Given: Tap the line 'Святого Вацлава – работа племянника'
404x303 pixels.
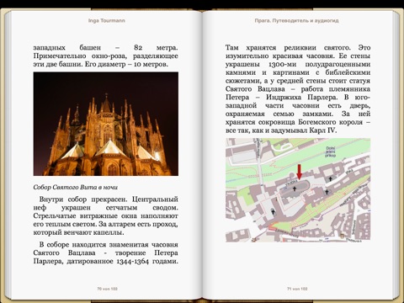Looking at the screenshot, I should [298, 89].
